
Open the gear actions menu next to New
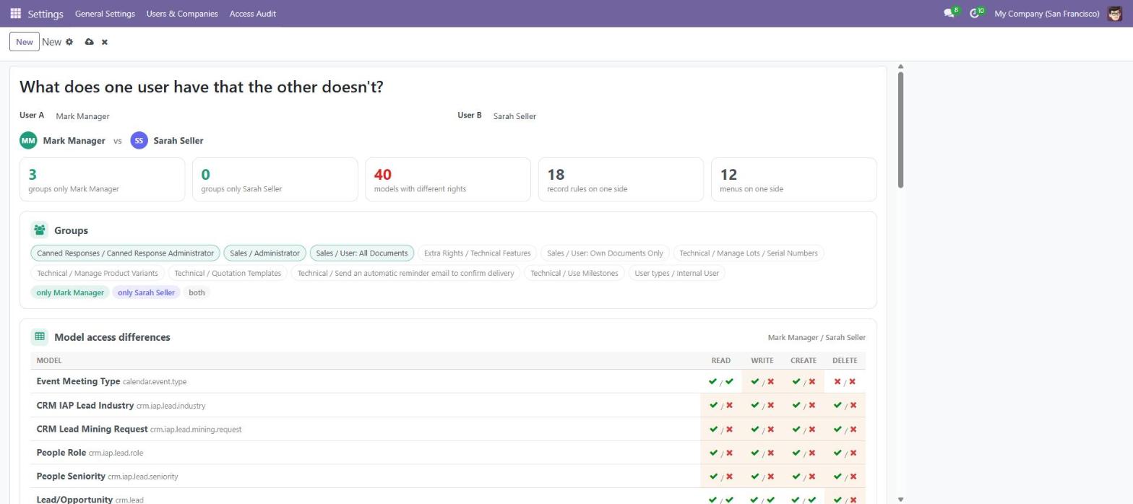(69, 42)
